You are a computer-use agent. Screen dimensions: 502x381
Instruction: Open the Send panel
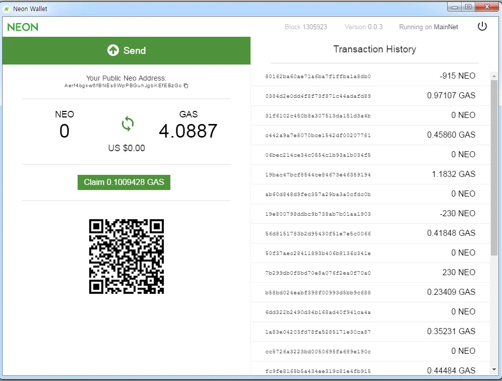point(127,50)
